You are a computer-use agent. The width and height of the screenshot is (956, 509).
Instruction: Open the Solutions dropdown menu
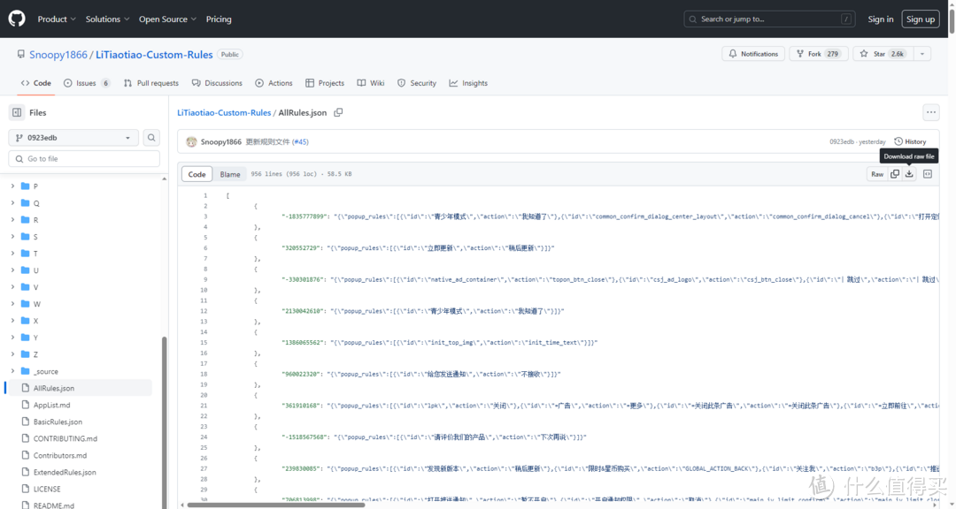tap(107, 19)
